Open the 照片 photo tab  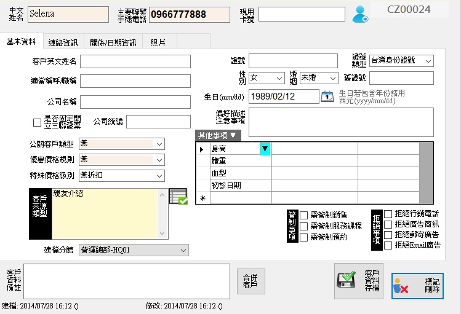point(159,42)
